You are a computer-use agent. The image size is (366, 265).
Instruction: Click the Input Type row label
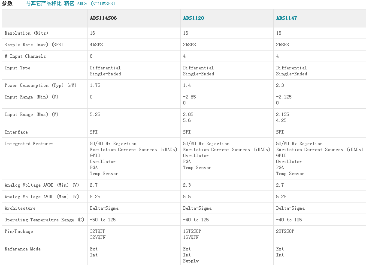(17, 68)
